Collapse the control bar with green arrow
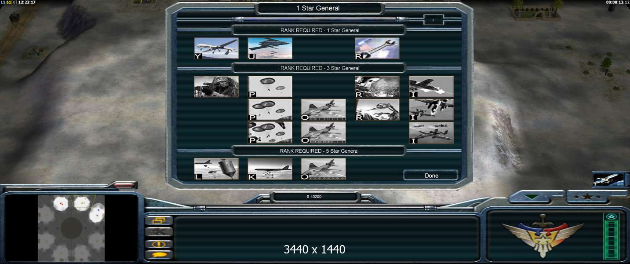 point(532,198)
